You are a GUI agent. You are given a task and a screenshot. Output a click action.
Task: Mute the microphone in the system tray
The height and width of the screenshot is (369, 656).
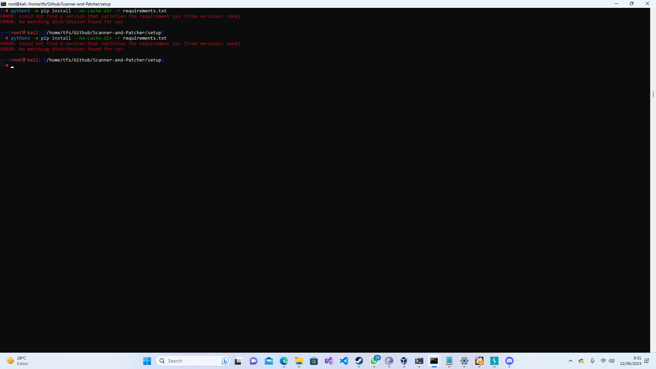(x=592, y=361)
